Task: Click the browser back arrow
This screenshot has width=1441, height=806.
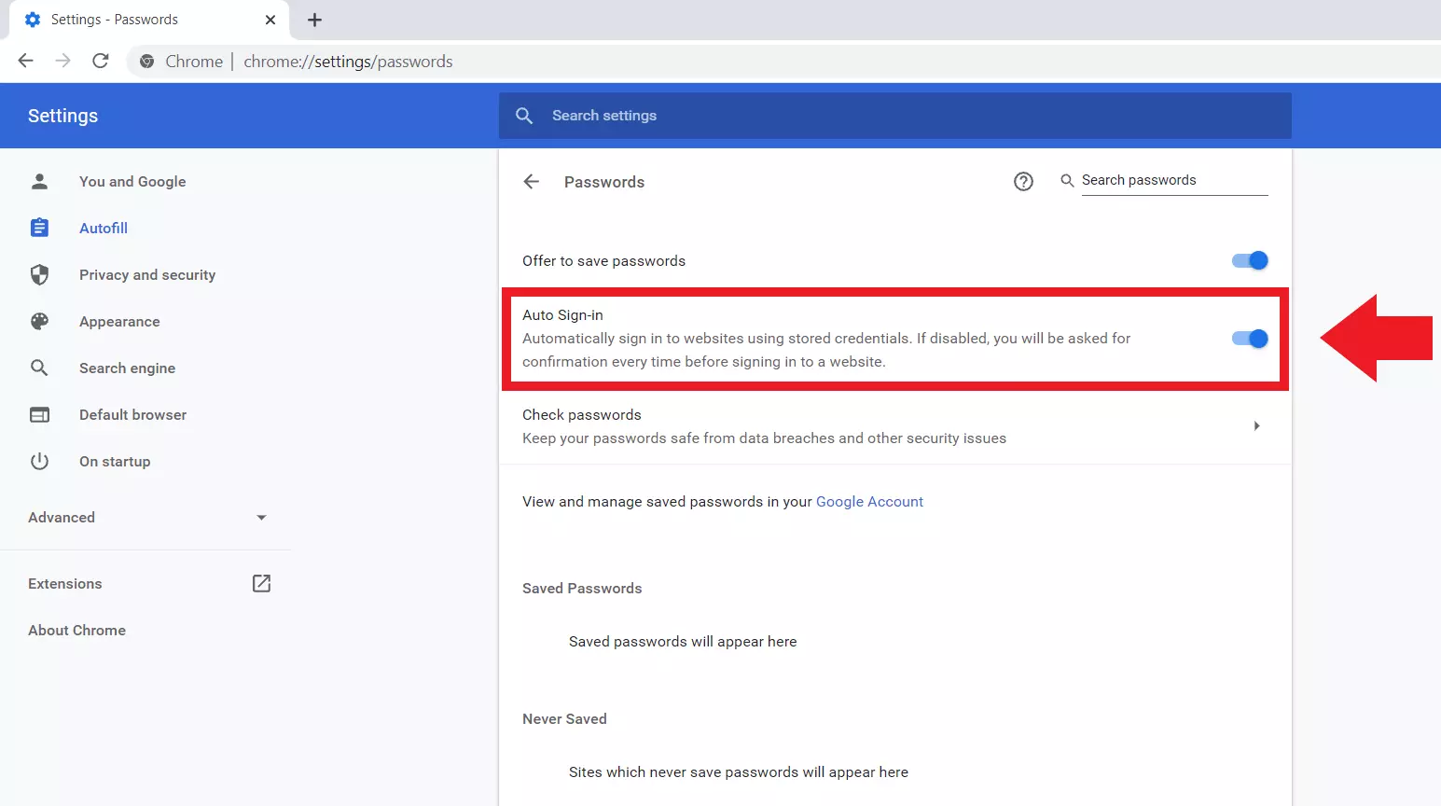Action: coord(26,61)
